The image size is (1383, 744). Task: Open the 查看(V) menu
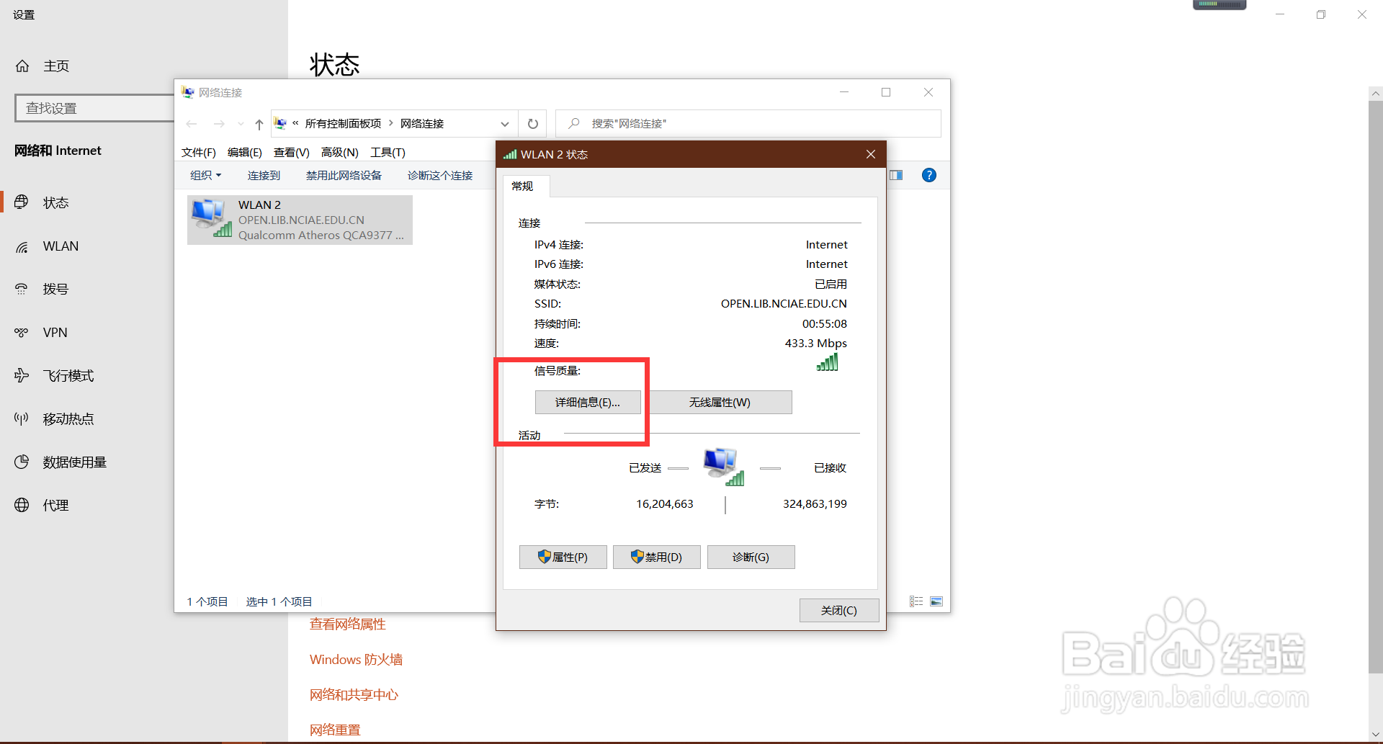coord(292,152)
